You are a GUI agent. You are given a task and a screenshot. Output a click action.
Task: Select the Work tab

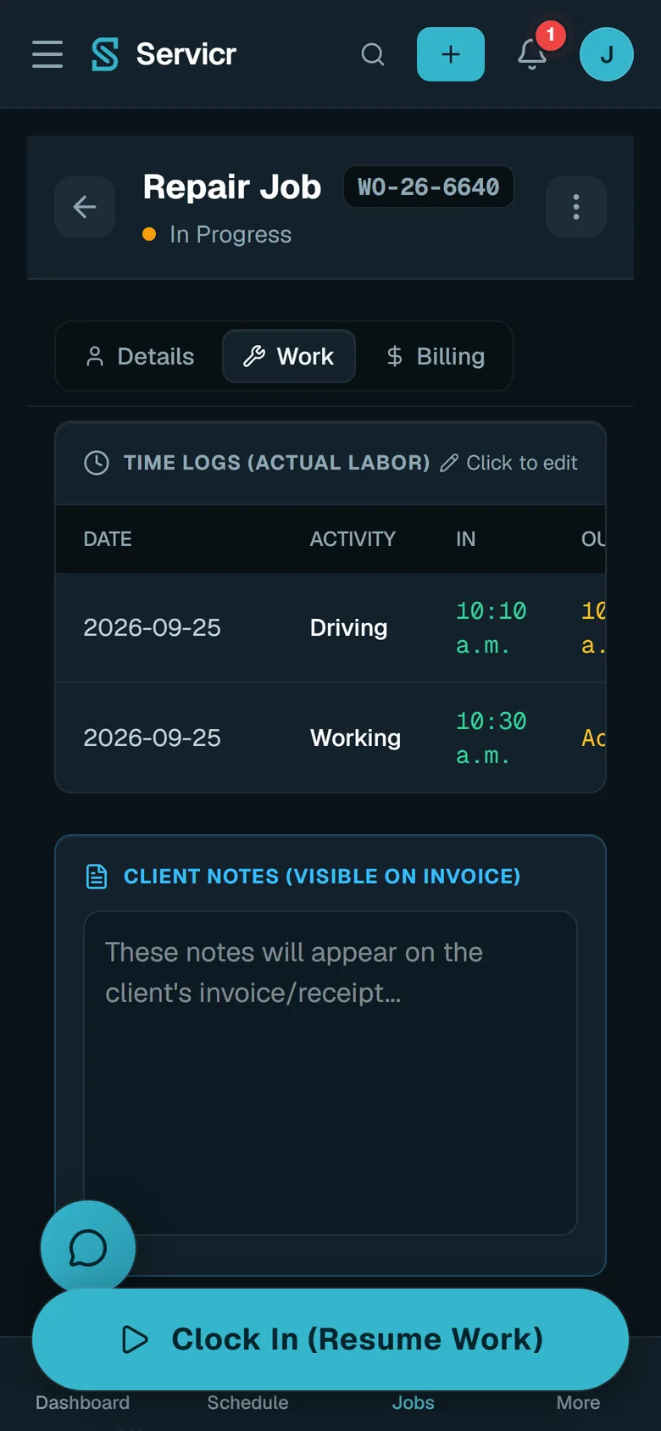289,356
